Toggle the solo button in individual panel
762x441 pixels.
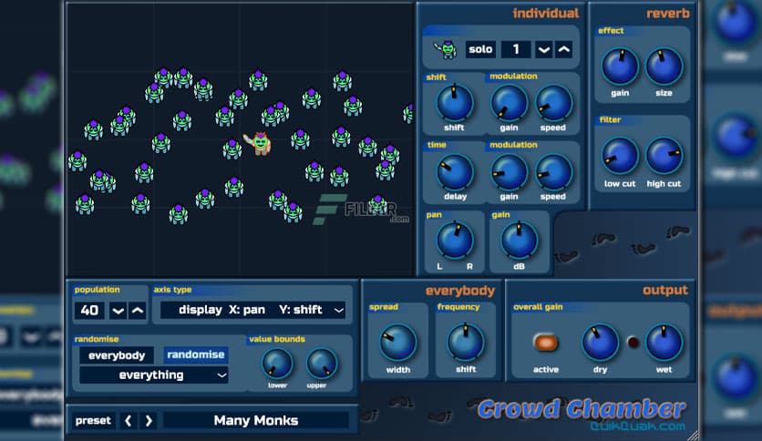pos(480,49)
